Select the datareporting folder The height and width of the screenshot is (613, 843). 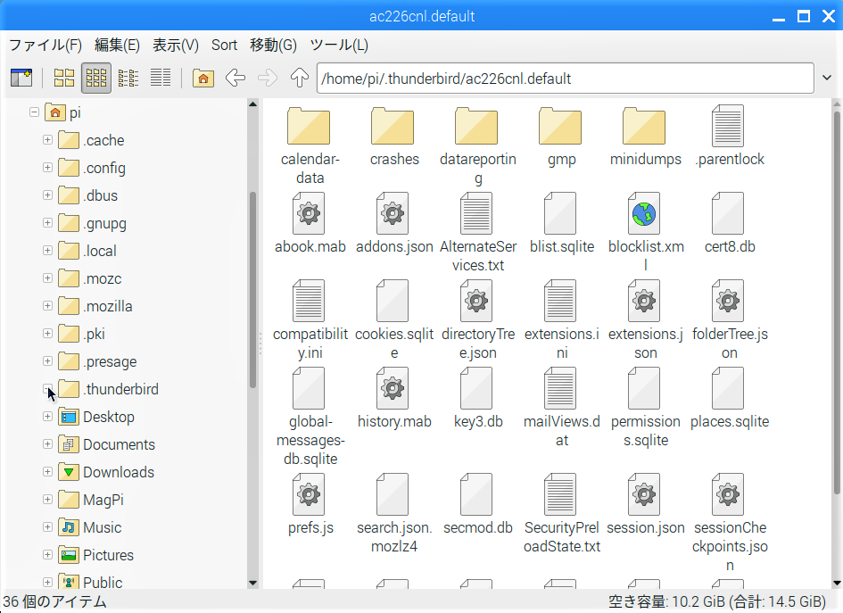pos(477,145)
